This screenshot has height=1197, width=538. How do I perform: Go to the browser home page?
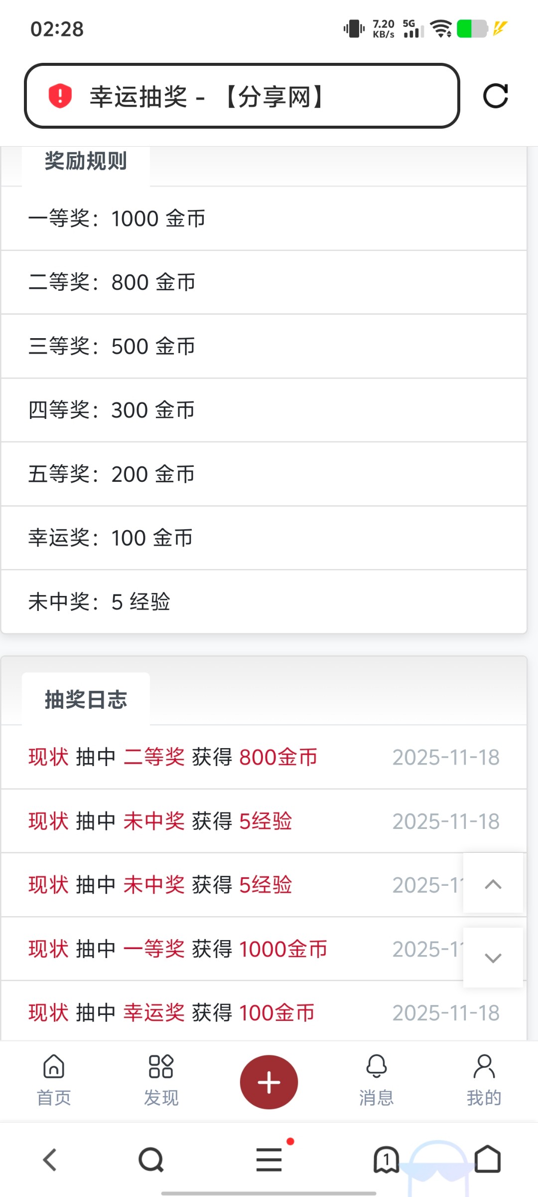pos(487,1160)
